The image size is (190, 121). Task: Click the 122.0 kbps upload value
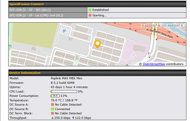click(x=83, y=118)
